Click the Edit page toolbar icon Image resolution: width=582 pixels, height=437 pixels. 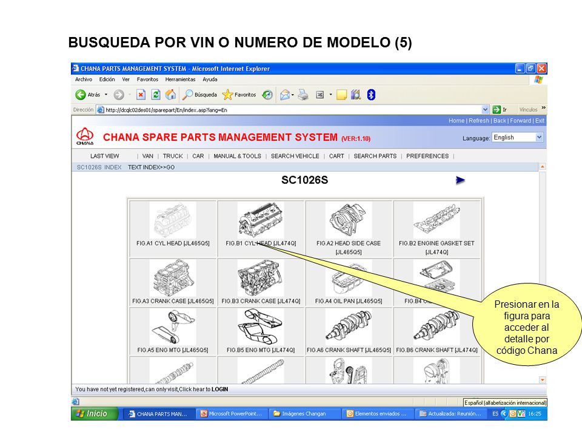click(x=320, y=95)
